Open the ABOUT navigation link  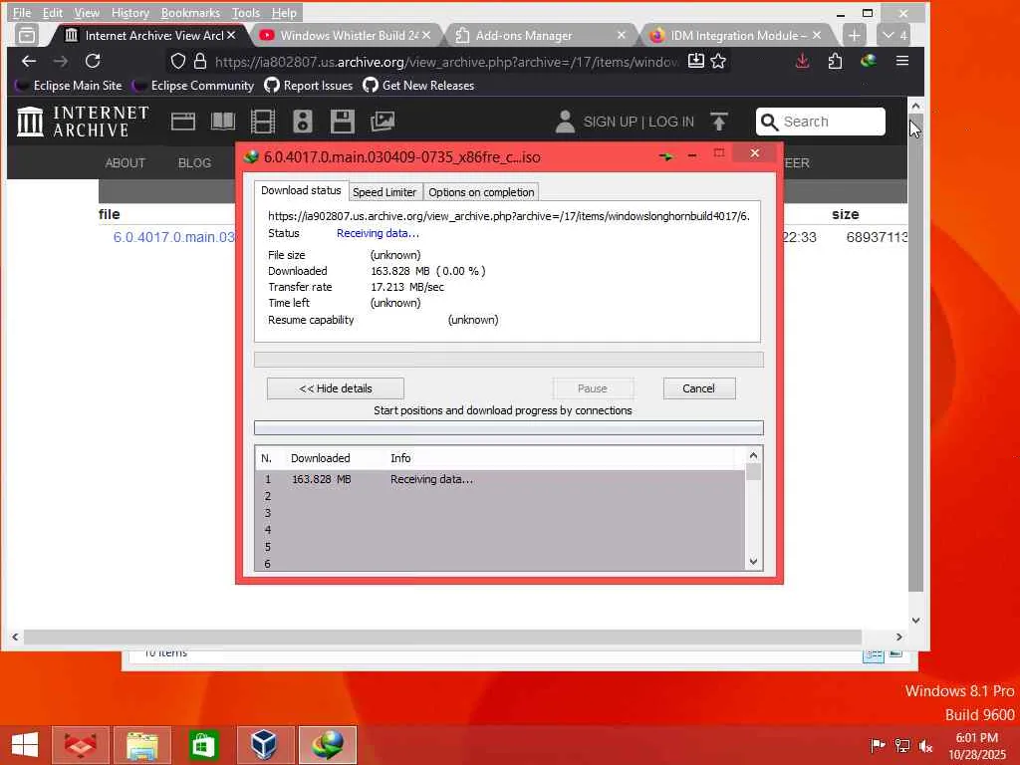point(125,162)
